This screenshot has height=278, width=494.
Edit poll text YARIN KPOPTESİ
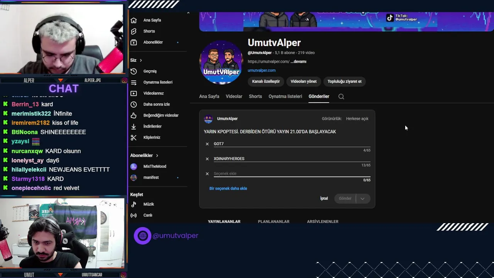pyautogui.click(x=270, y=132)
